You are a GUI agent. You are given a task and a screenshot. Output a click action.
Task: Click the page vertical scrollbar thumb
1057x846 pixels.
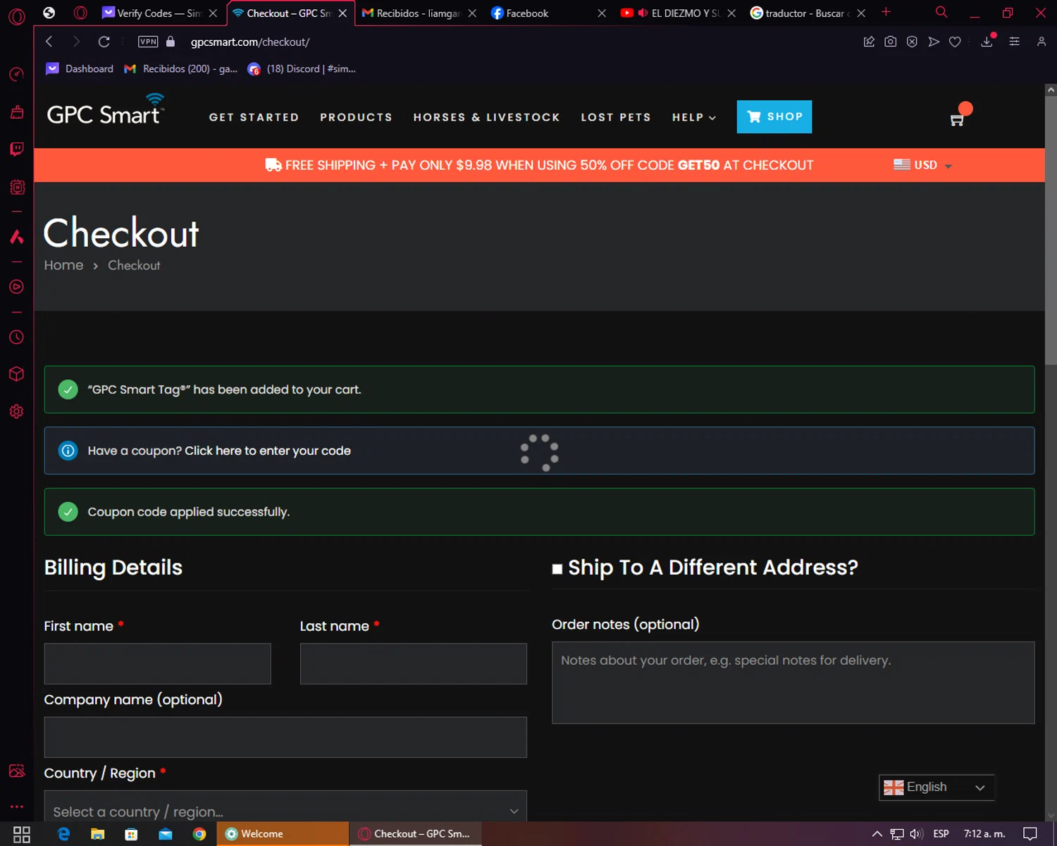(1051, 231)
